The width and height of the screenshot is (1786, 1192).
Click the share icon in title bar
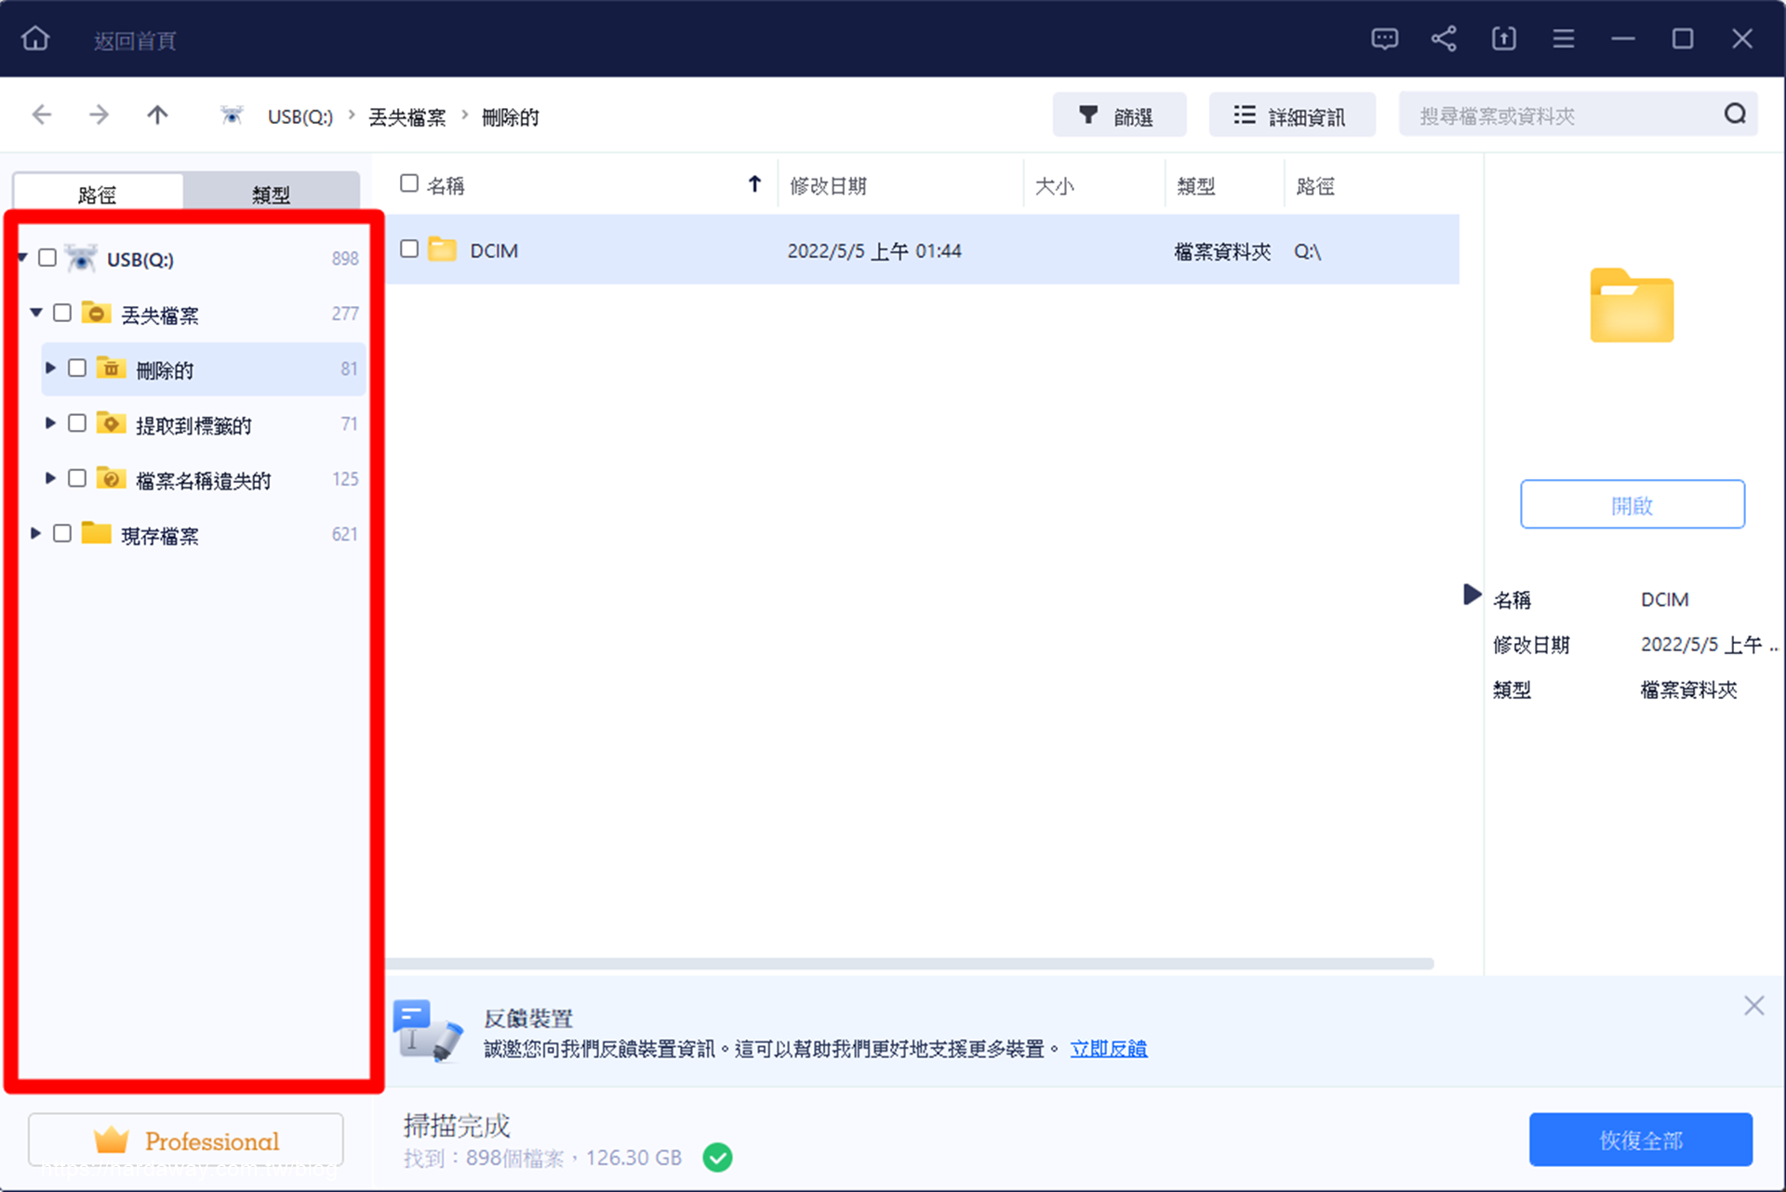pos(1444,39)
